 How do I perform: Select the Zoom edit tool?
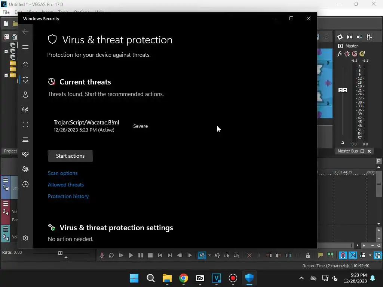[236, 255]
